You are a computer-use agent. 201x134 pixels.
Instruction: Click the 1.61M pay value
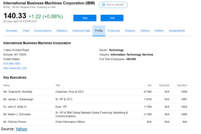(148, 99)
